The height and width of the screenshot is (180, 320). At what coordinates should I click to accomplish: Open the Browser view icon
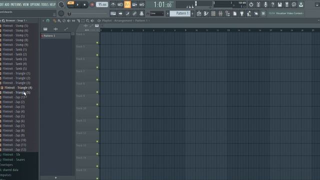pos(227,13)
